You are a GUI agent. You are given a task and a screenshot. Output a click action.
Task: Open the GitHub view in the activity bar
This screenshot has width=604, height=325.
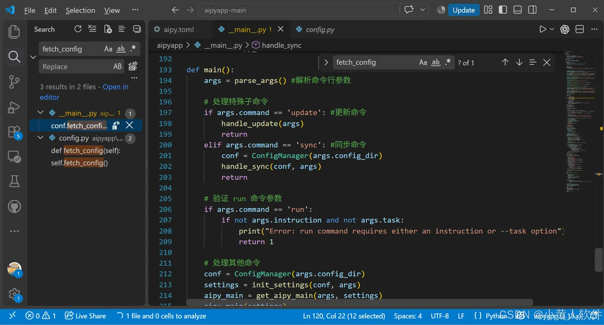pyautogui.click(x=14, y=206)
